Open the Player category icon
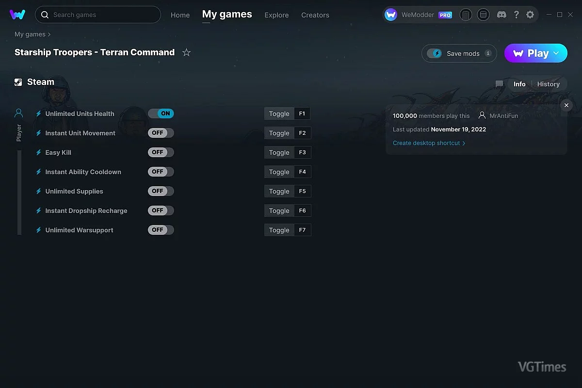The image size is (582, 388). pos(18,113)
